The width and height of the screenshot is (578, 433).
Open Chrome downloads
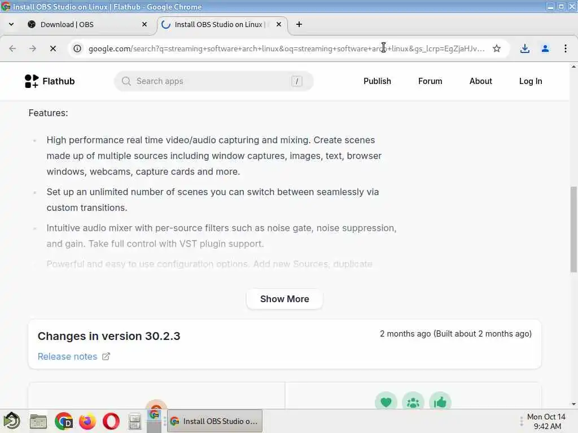[x=524, y=48]
